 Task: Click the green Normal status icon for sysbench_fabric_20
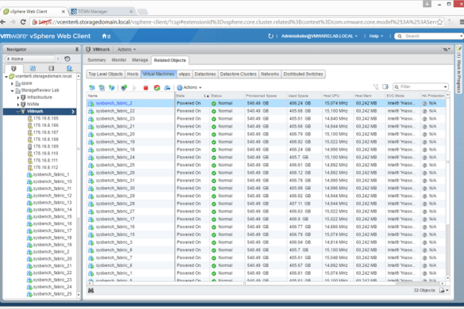point(213,134)
